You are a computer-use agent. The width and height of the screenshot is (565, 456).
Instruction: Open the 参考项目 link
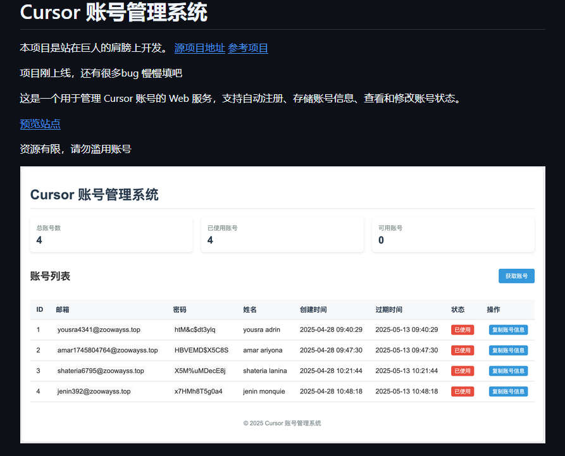point(248,48)
